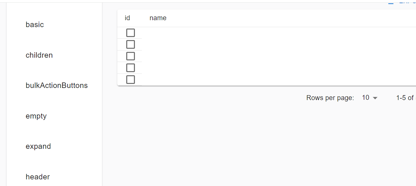Screen dimensions: 416x186
Task: Click the dropdown arrow next to '10'
Action: pos(376,98)
